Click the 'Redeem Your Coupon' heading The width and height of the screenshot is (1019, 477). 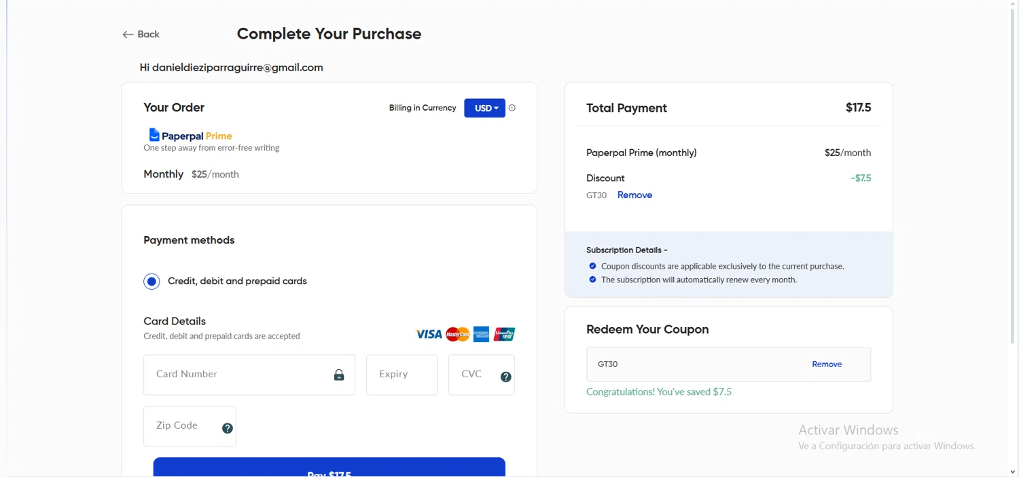click(647, 330)
